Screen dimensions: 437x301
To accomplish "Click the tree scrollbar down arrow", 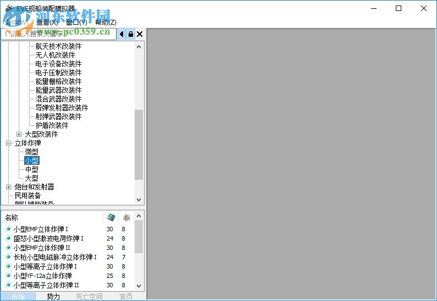I will (139, 199).
